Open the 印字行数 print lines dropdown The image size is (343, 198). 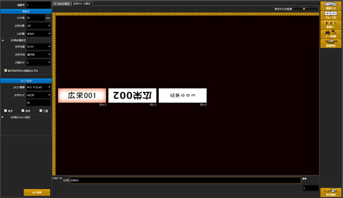point(39,26)
